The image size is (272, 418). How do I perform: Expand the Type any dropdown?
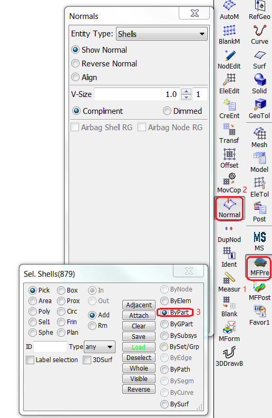tap(100, 347)
